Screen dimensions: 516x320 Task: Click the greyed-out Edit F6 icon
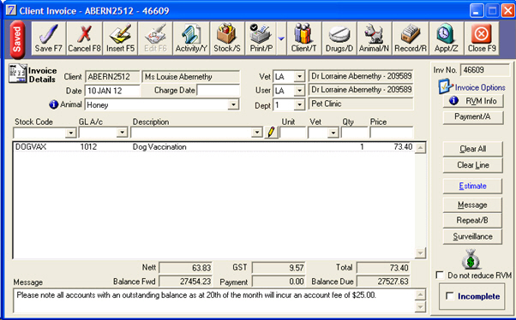[x=155, y=33]
